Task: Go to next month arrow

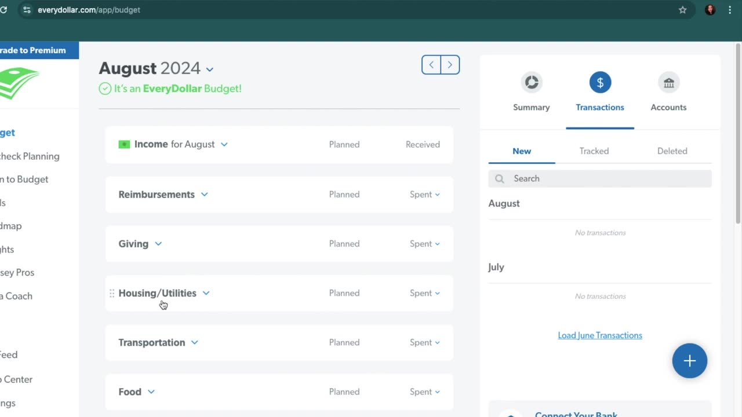Action: (x=450, y=65)
